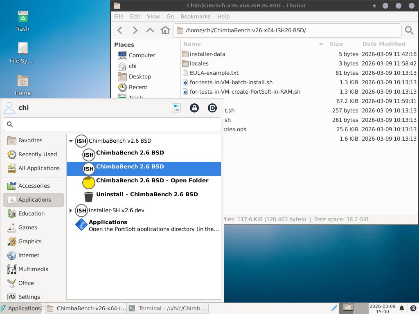Click log out icon in menu
Screen dimensions: 419x314
click(x=212, y=108)
